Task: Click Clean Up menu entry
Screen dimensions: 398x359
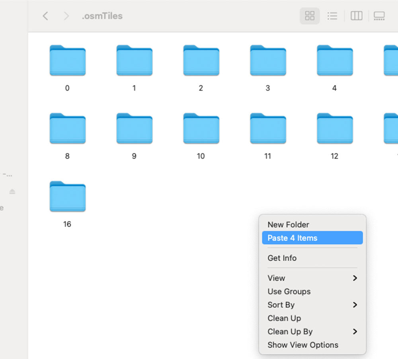Action: pyautogui.click(x=284, y=318)
